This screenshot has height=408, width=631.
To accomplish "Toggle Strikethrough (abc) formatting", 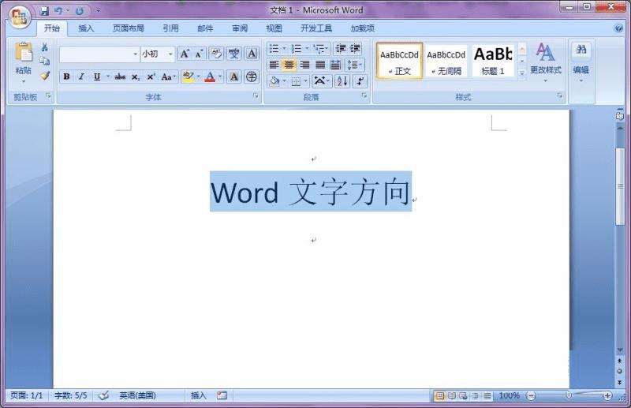I will 120,77.
